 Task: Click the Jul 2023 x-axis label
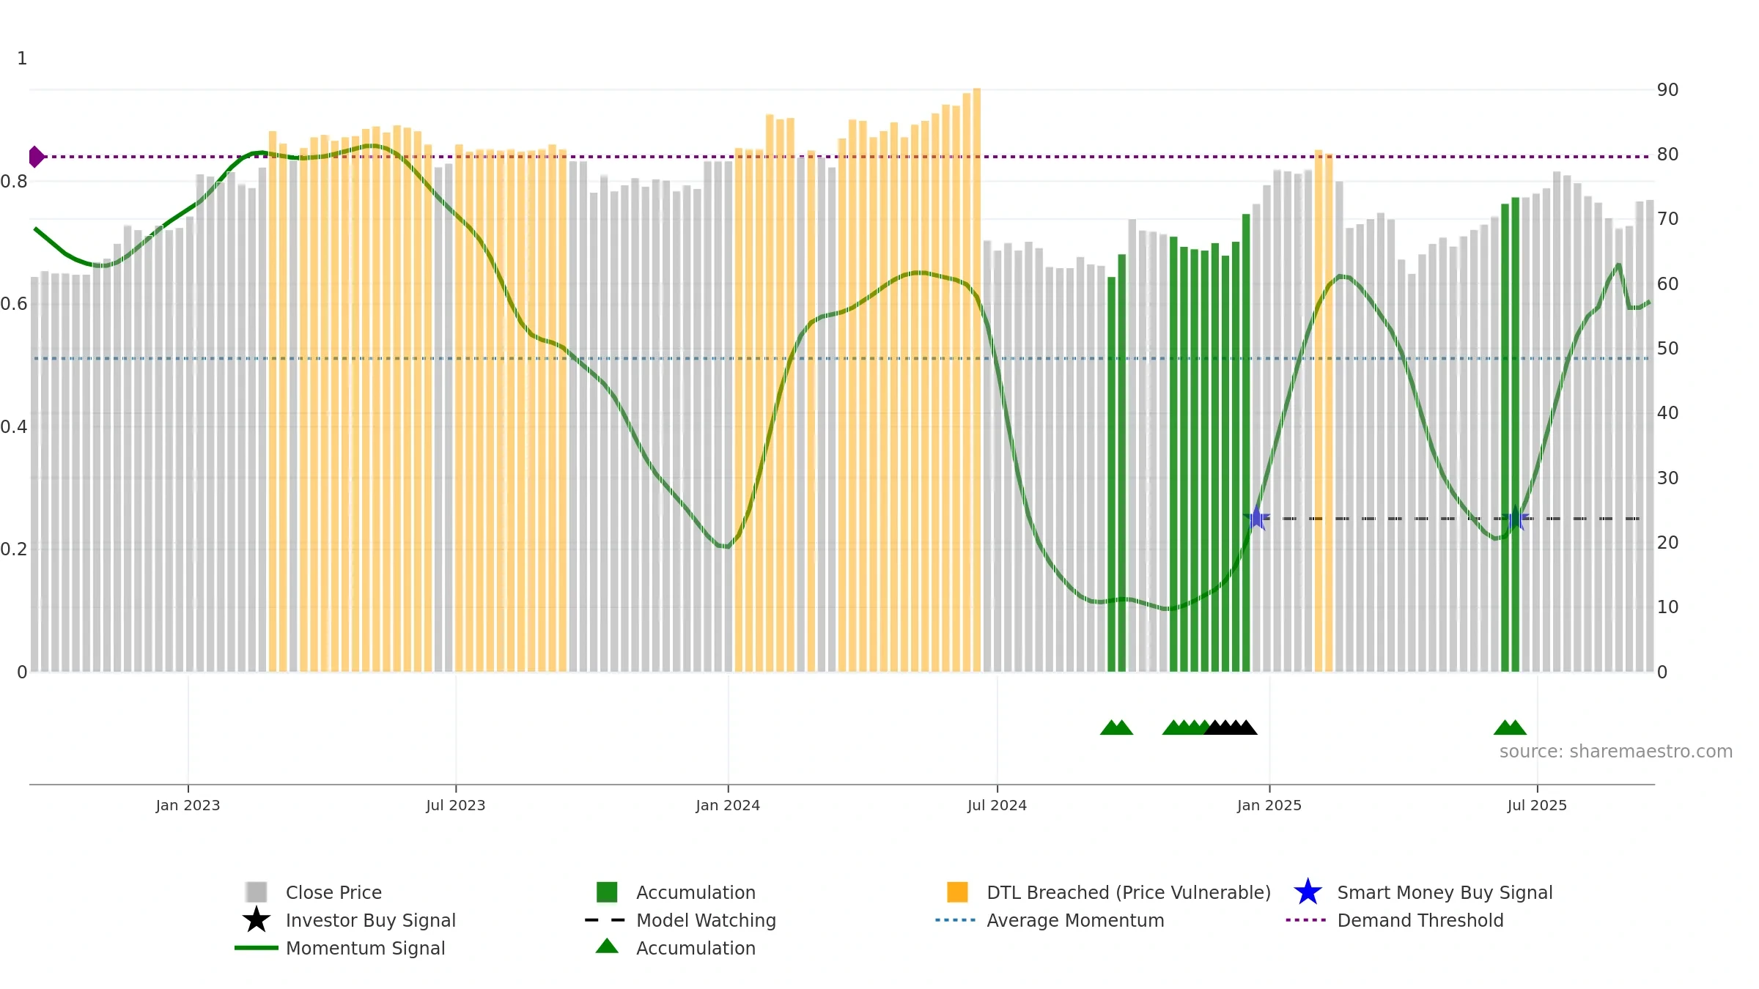(456, 806)
